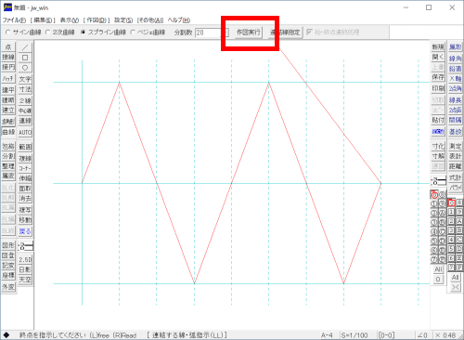The height and width of the screenshot is (340, 464).
Task: Select the 面取 chamfer tool
Action: [25, 189]
